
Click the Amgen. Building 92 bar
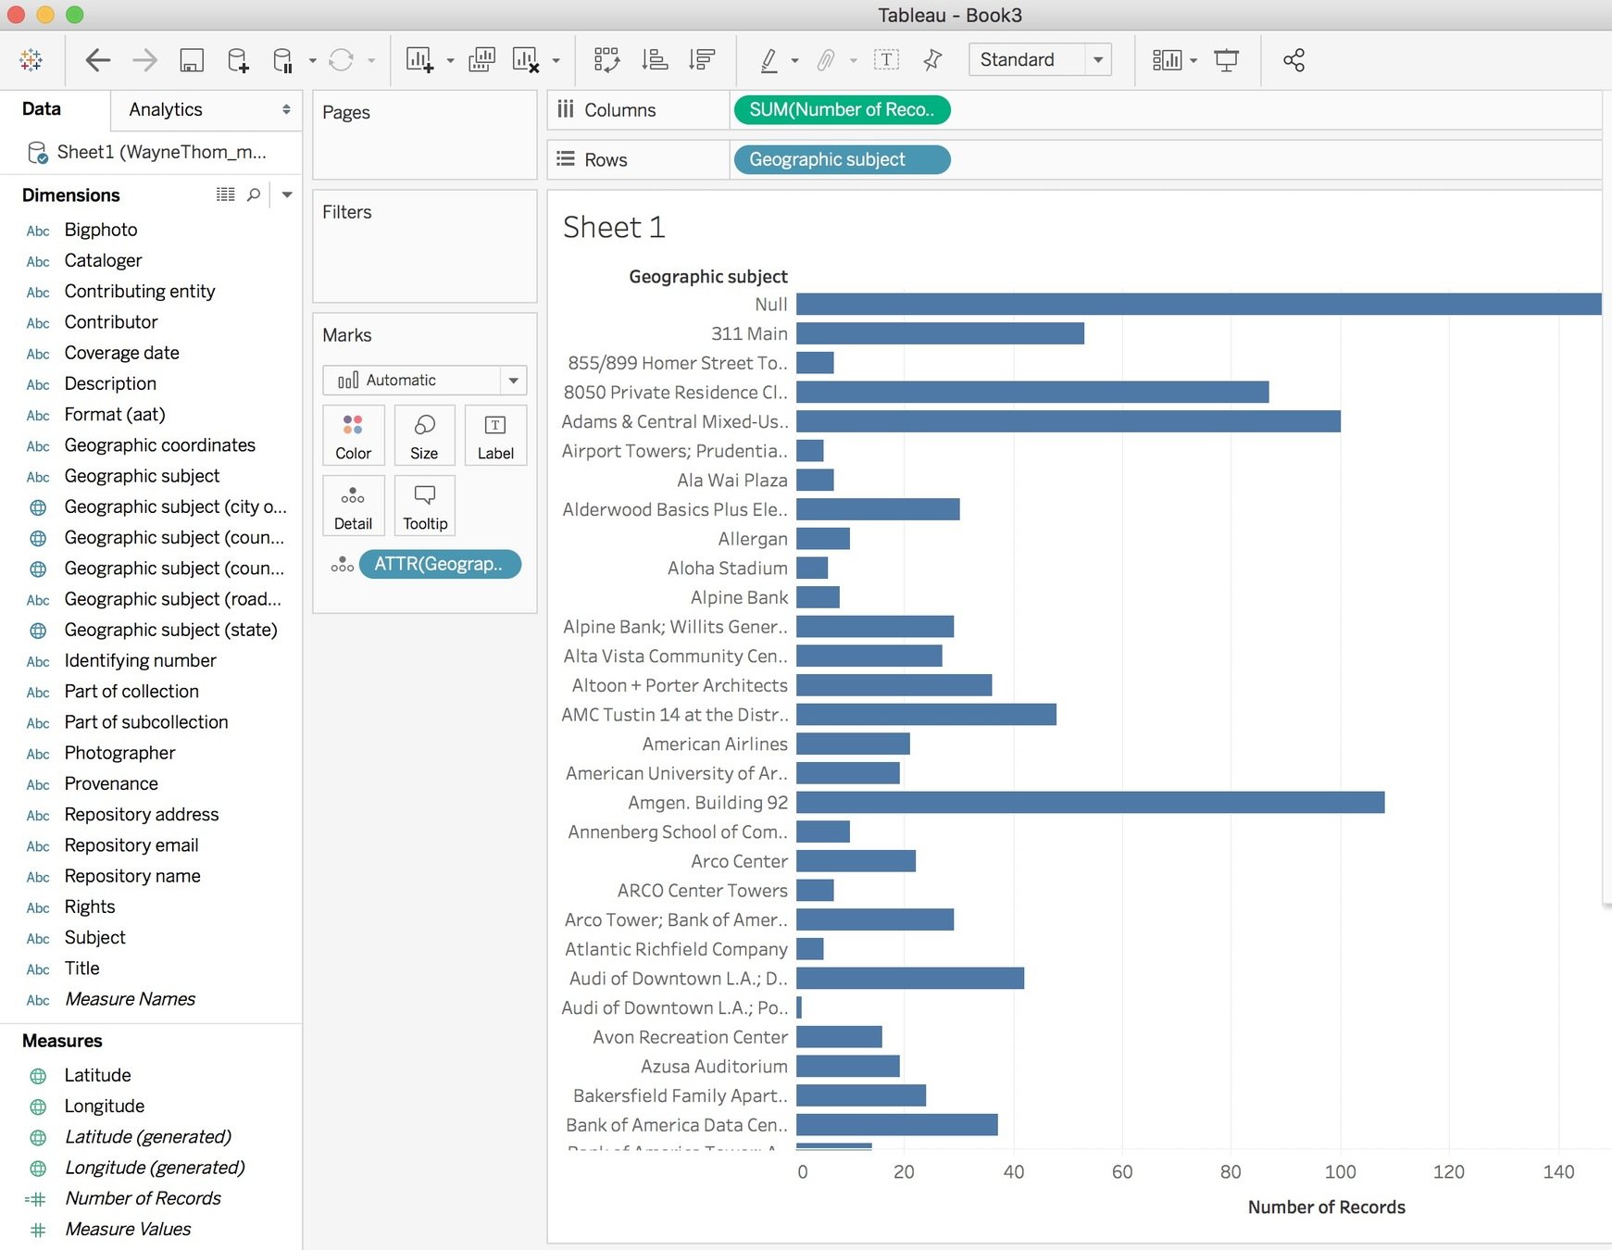1090,802
